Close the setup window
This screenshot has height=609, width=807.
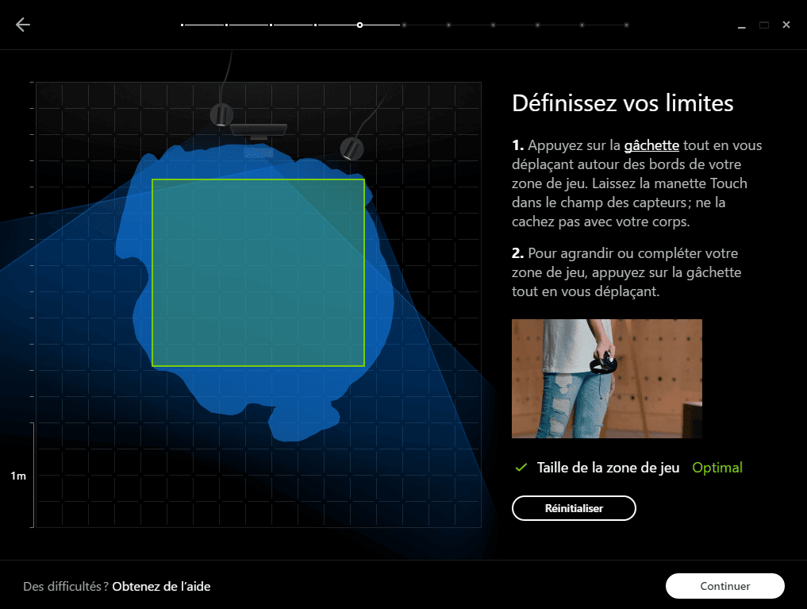tap(786, 25)
